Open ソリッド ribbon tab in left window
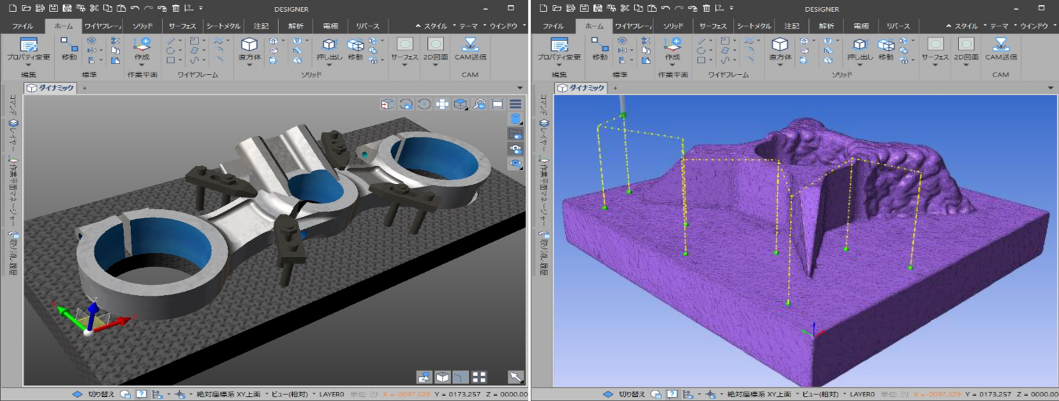The image size is (1059, 401). 142,26
